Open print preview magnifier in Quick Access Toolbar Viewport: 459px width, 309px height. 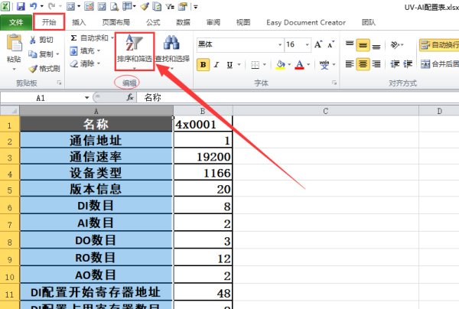point(115,6)
